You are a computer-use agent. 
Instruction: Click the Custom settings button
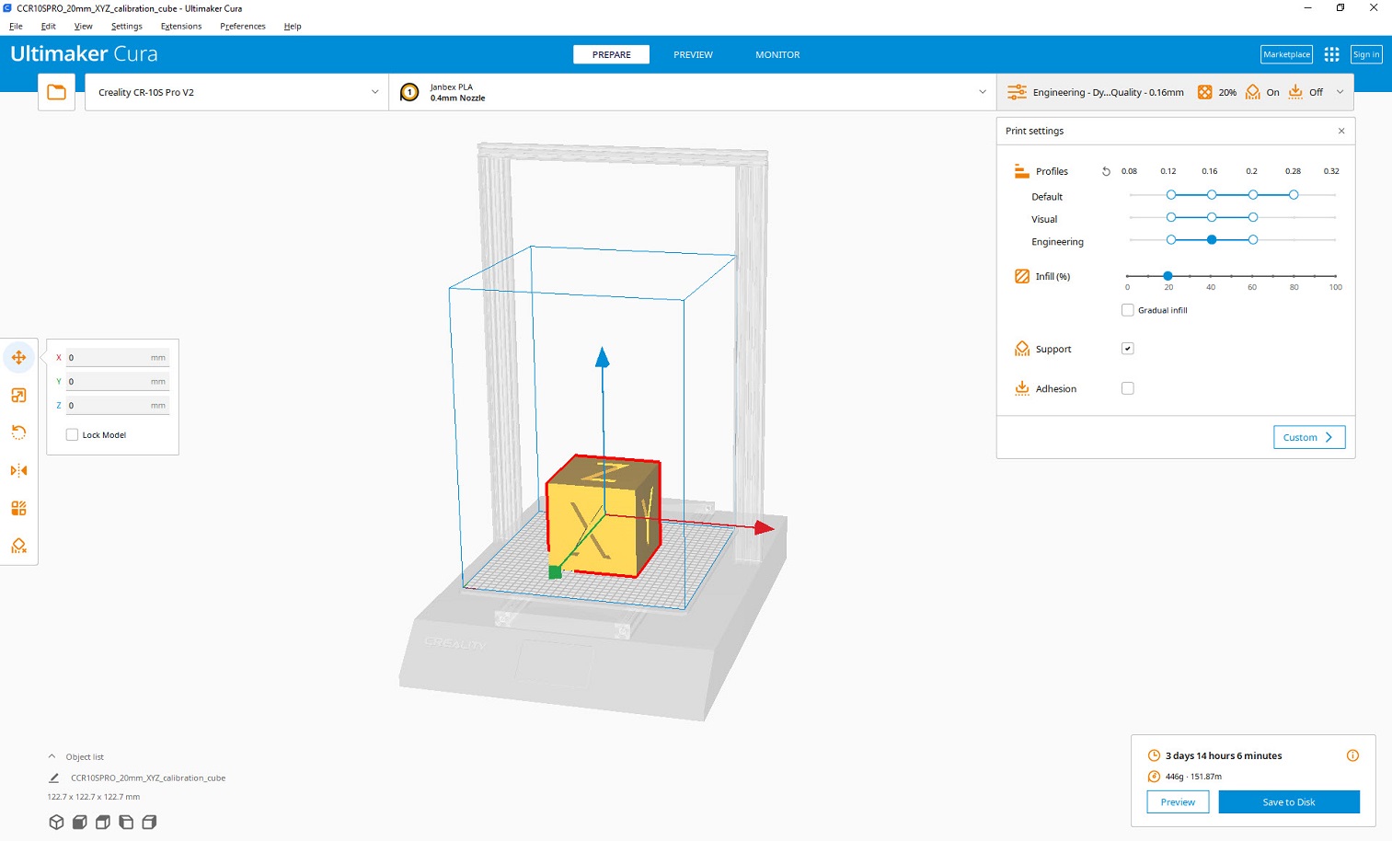[1308, 437]
